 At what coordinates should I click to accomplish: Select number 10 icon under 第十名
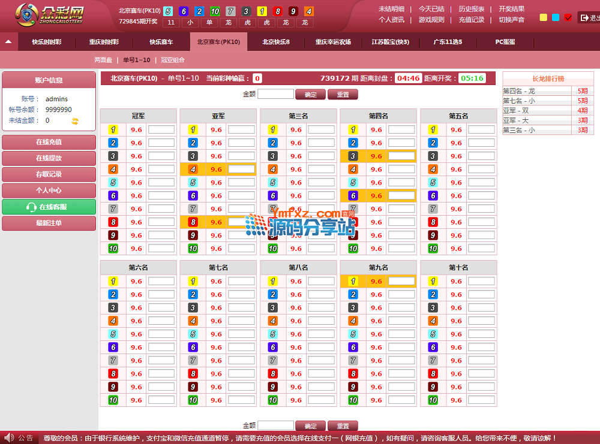click(433, 400)
